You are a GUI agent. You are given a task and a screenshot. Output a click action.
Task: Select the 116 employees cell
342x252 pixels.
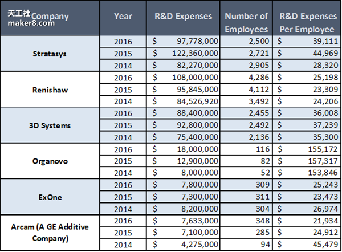pos(246,149)
